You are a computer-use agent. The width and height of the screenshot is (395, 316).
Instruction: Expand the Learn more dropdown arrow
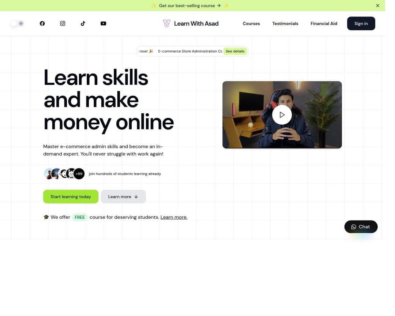(x=136, y=196)
